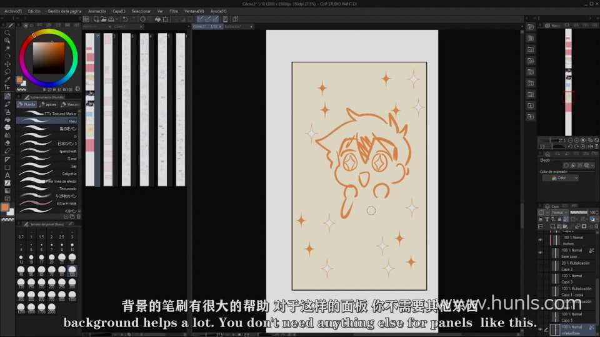This screenshot has width=600, height=337.
Task: Select the Text (A) tool
Action: click(7, 175)
